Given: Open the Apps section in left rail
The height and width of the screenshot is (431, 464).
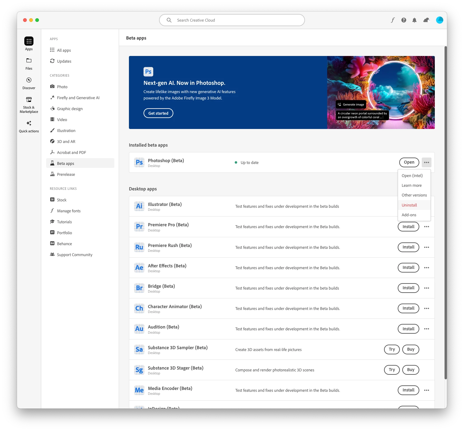Looking at the screenshot, I should pos(29,43).
